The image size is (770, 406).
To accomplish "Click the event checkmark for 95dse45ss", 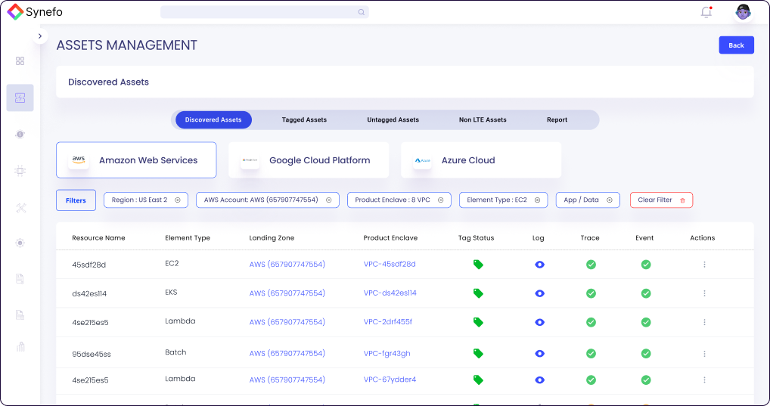I will point(645,353).
